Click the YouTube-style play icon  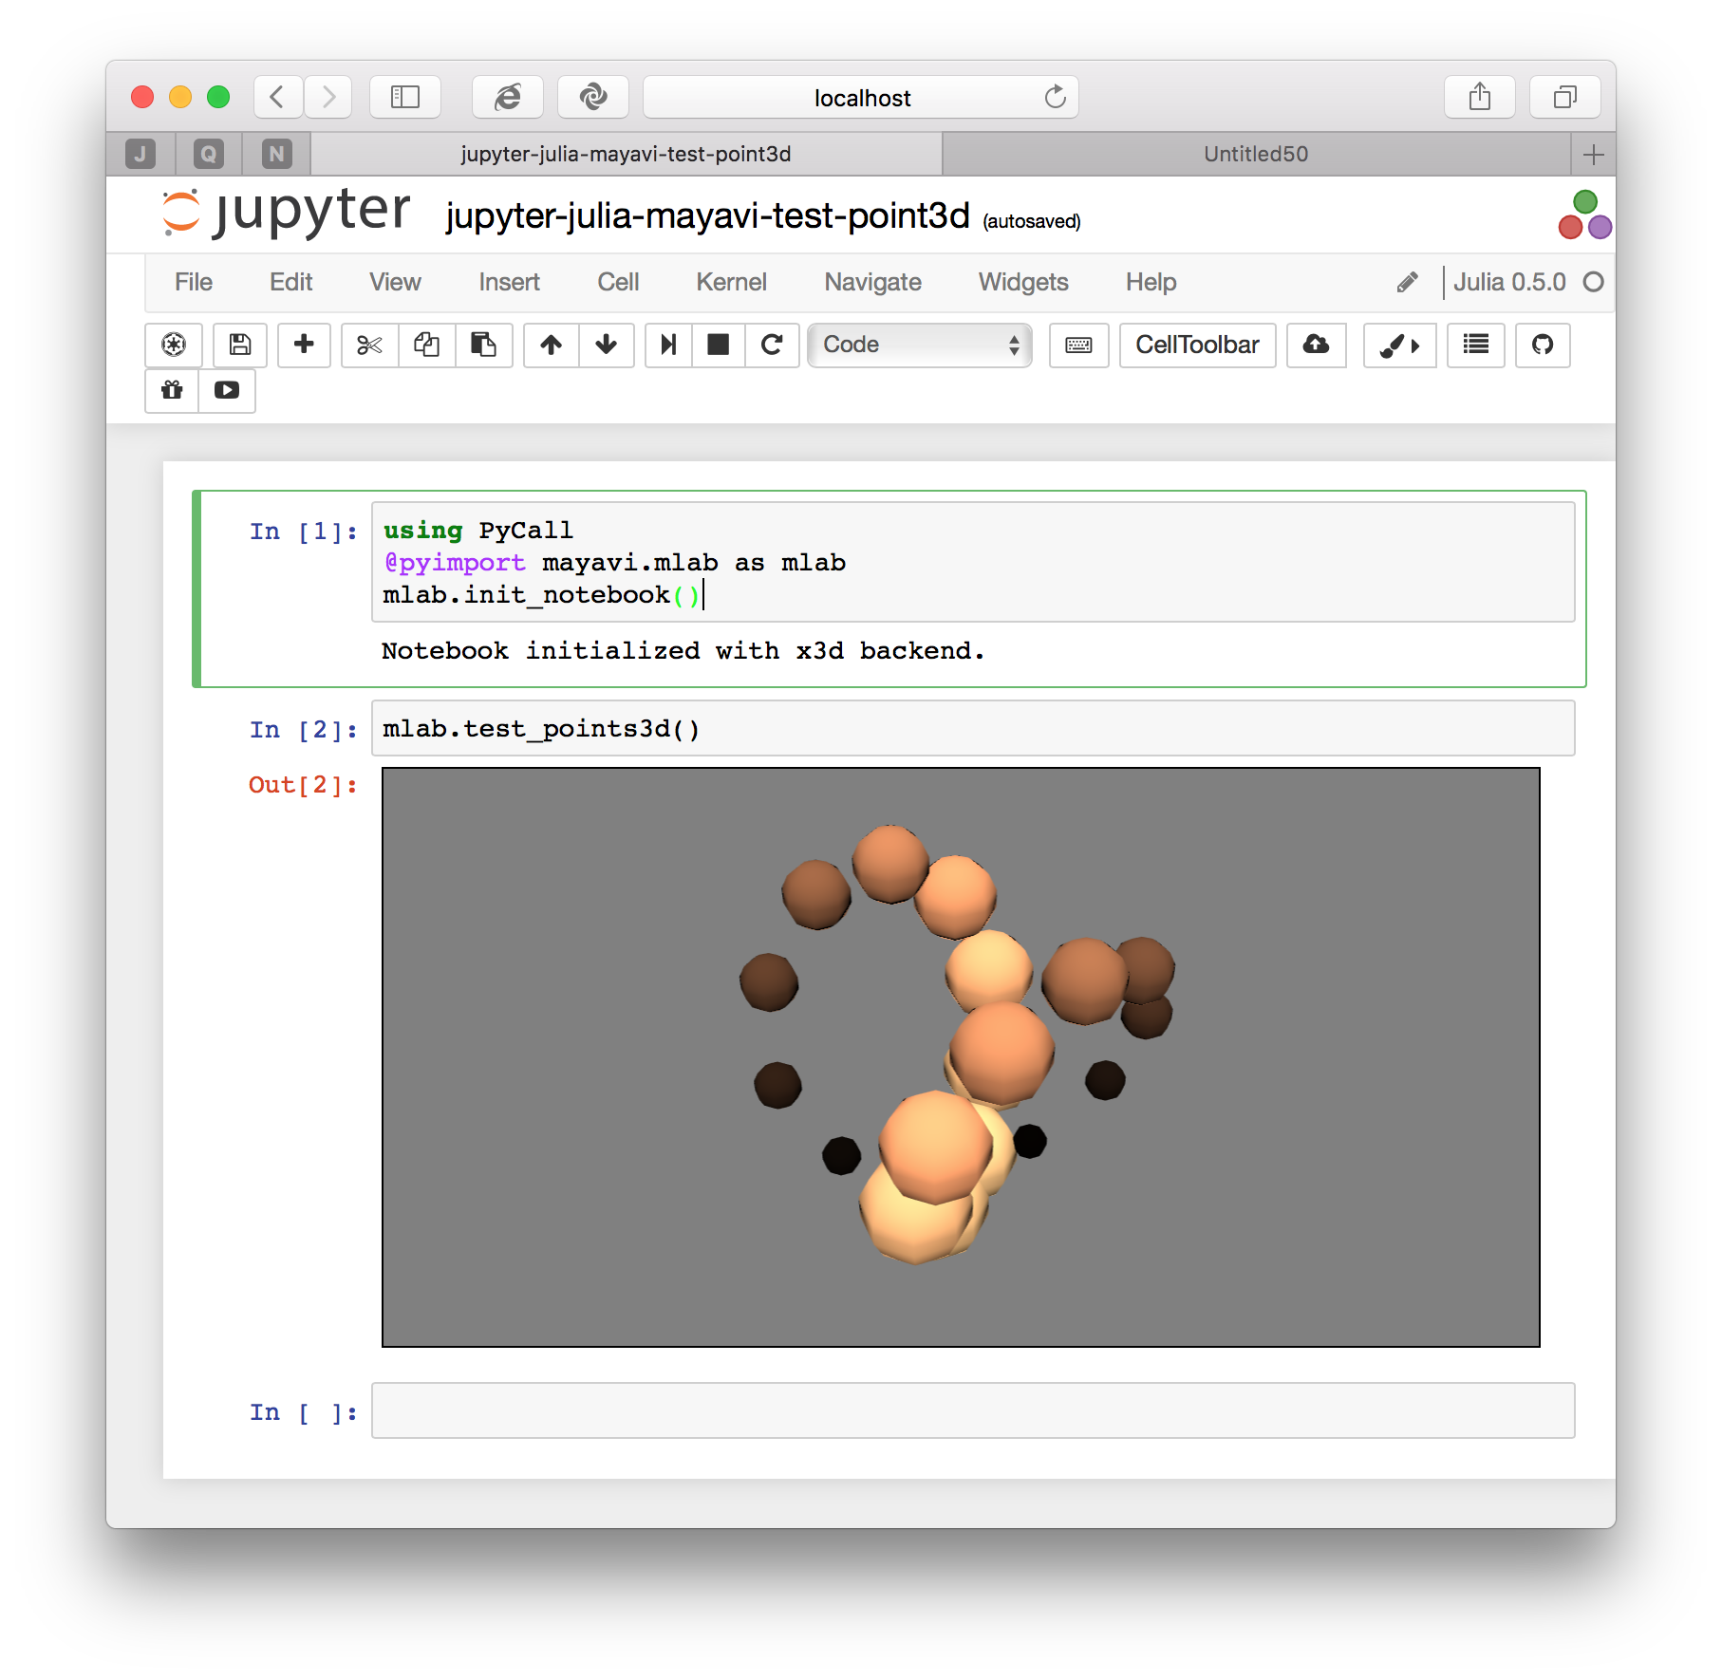[227, 390]
